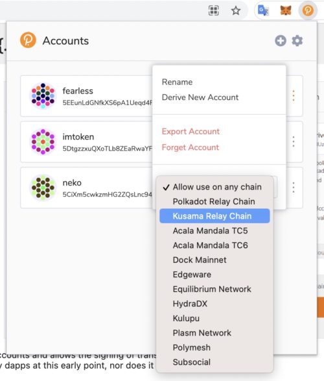Screen dimensions: 324x381
Task: Click the Google Translate extension icon
Action: coord(263,10)
